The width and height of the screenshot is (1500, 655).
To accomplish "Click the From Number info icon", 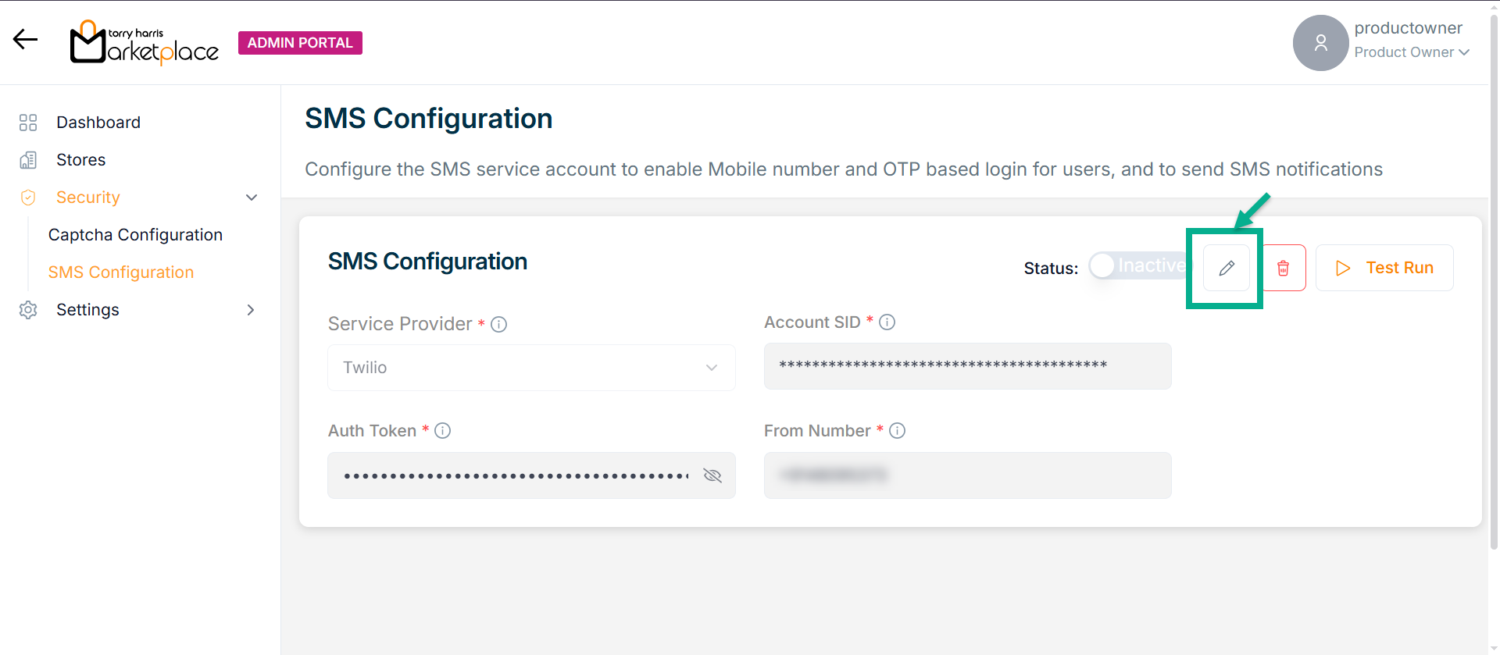I will click(897, 430).
